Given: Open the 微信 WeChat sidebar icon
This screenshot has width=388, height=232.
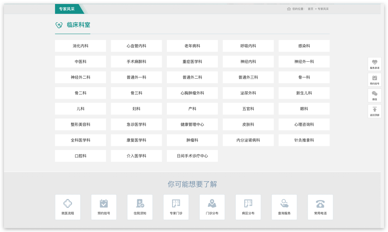Looking at the screenshot, I should [375, 95].
